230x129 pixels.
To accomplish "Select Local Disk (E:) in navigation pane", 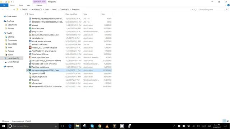I will 13,62.
